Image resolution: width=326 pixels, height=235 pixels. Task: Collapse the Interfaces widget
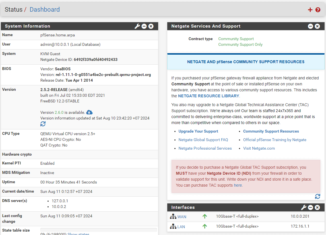tap(310, 207)
